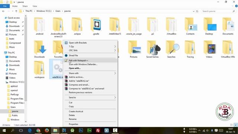The height and width of the screenshot is (134, 238).
Task: Open the AndroidStudioPreview2.0 folder
Action: (x=58, y=27)
